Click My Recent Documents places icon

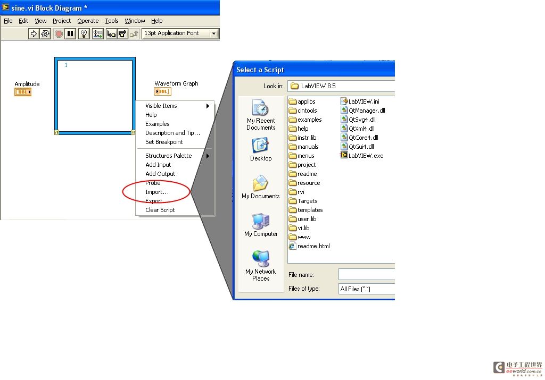pos(261,115)
